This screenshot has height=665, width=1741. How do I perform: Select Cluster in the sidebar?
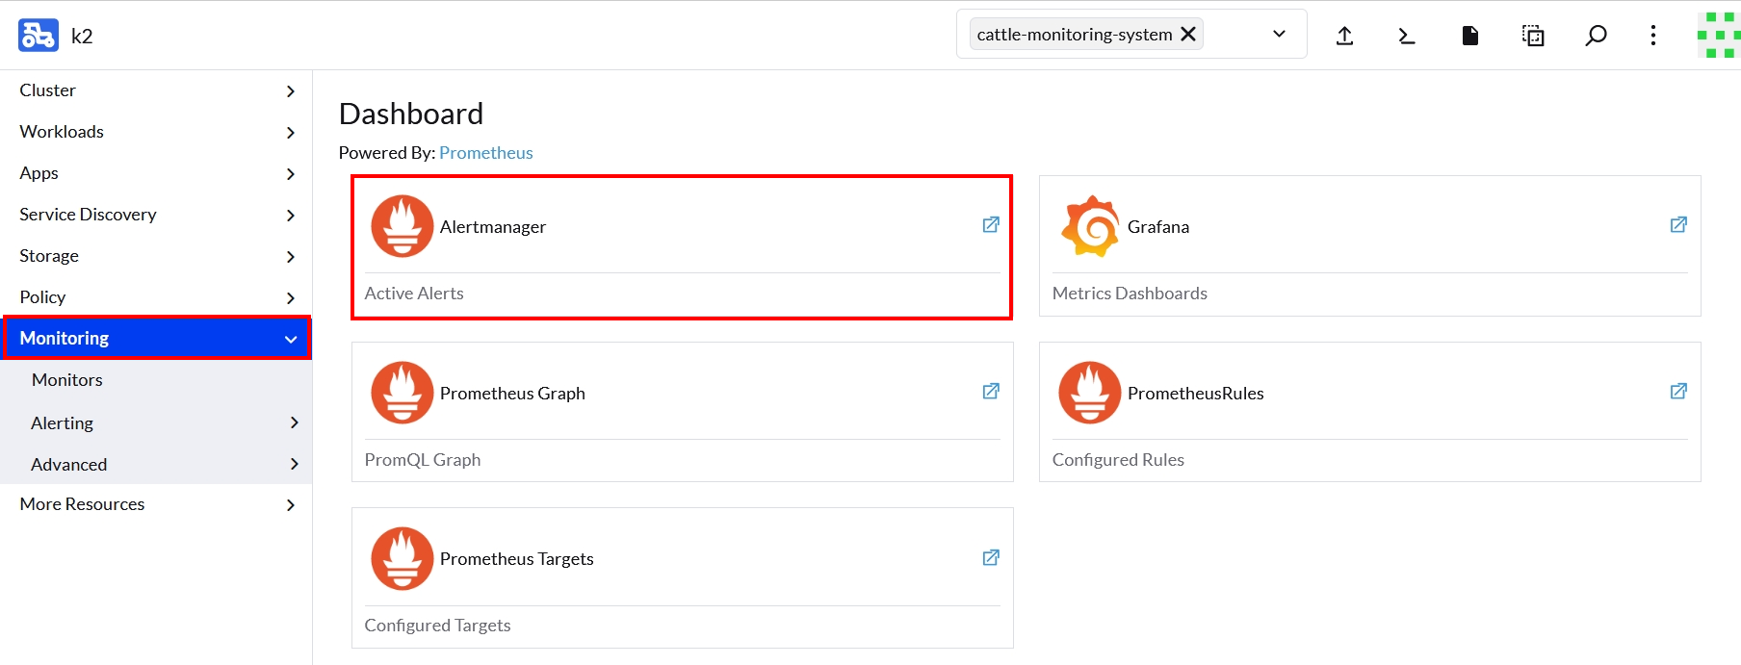tap(48, 90)
